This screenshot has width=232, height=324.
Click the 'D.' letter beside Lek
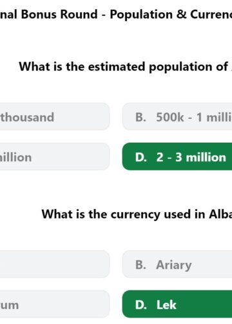[141, 305]
